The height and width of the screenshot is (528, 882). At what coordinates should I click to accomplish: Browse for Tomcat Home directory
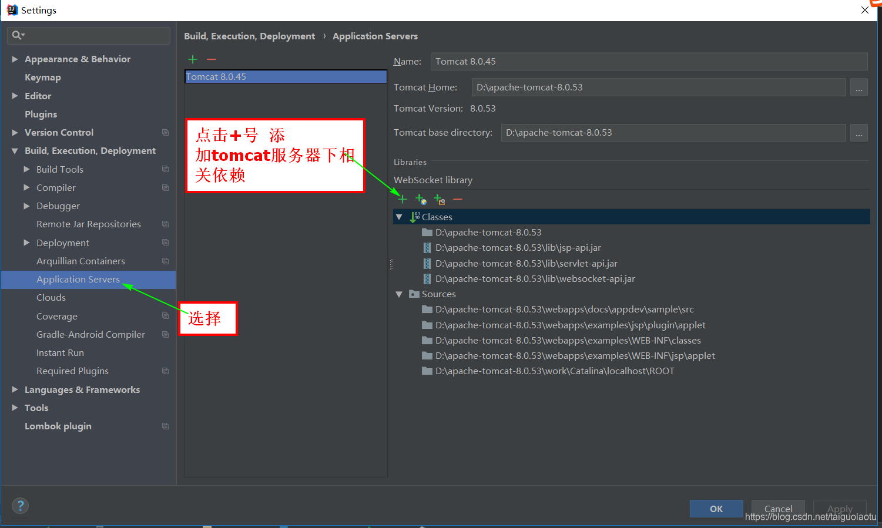(858, 88)
